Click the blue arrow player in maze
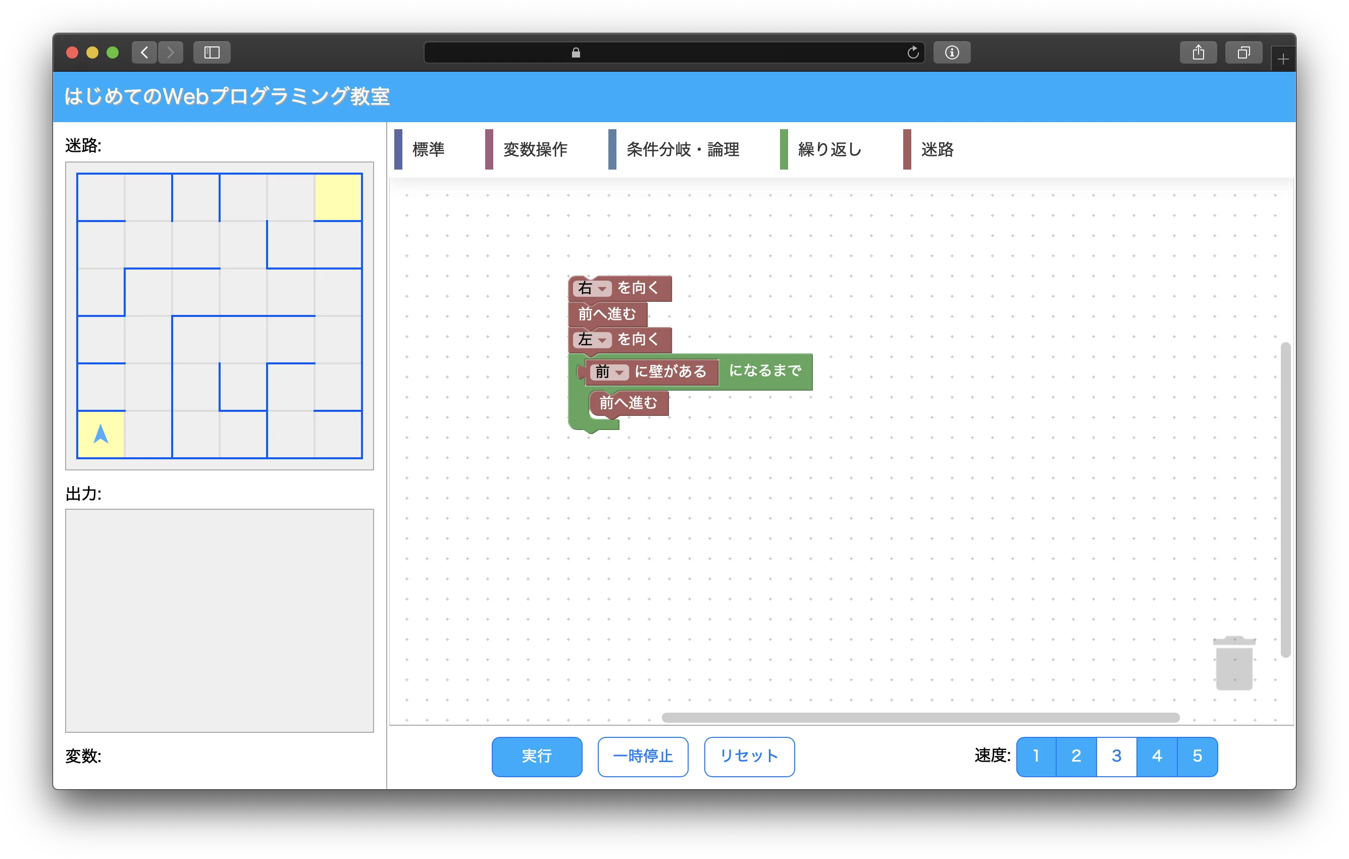 (101, 435)
